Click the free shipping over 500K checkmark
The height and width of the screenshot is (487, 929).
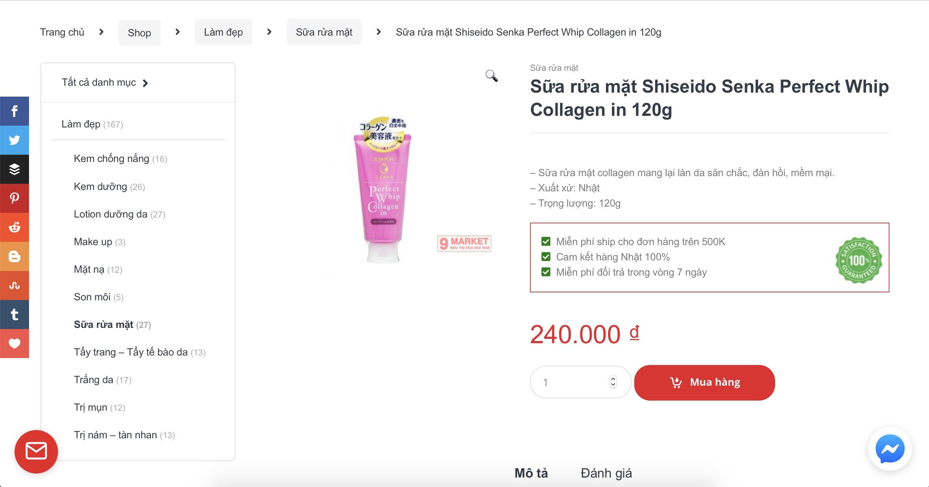[546, 242]
